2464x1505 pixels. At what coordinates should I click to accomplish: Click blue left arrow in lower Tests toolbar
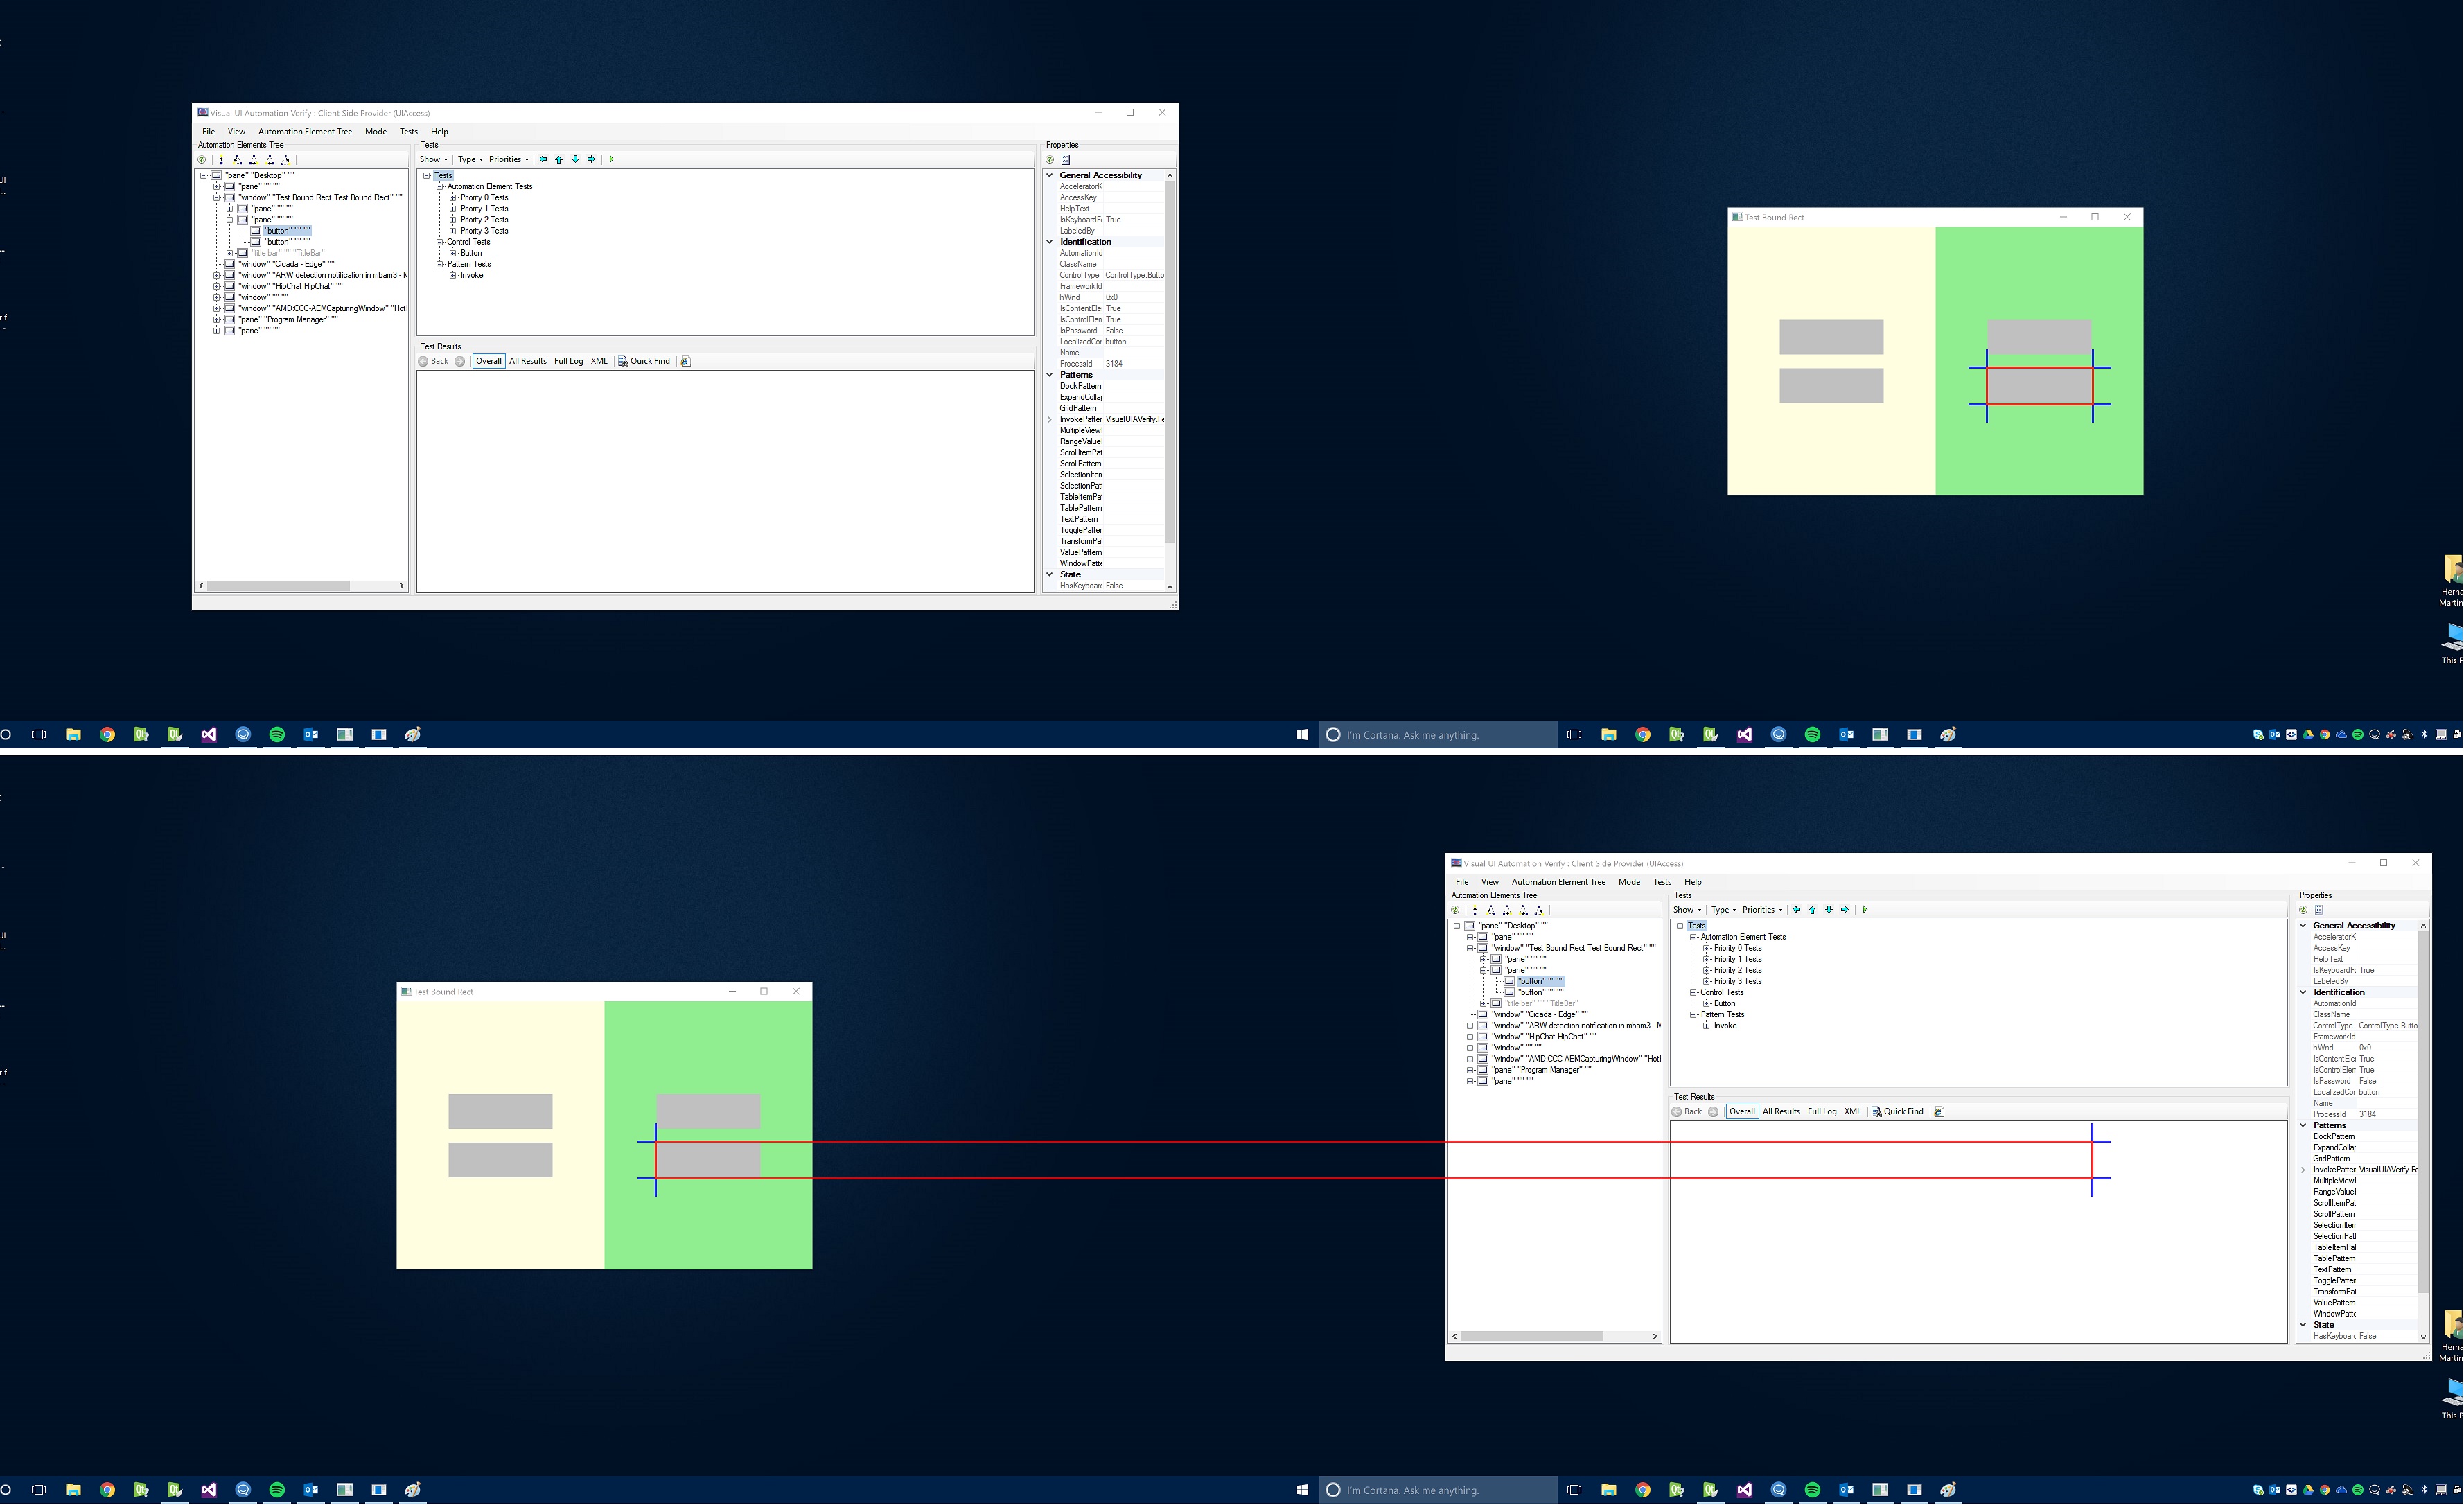tap(1796, 910)
